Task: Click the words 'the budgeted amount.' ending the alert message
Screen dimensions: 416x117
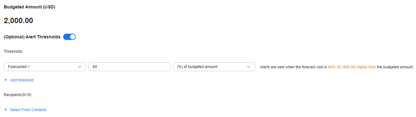Action: coord(395,67)
